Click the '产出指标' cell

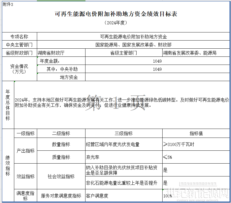[25, 151]
